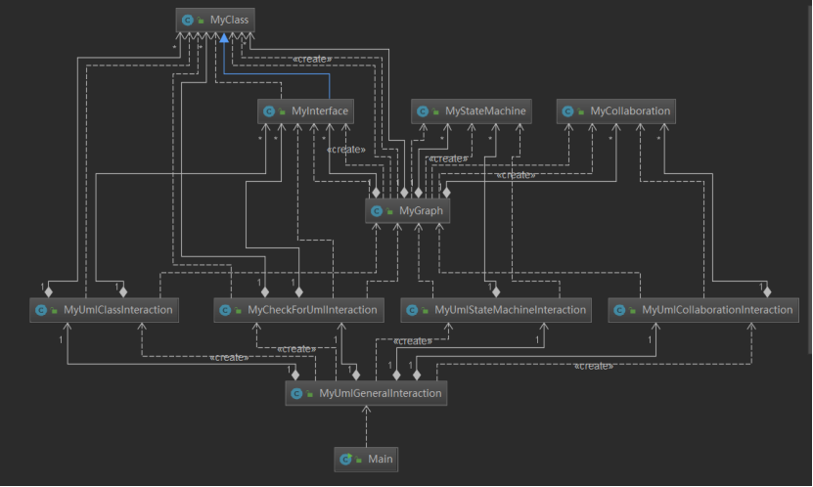This screenshot has height=487, width=813.
Task: Select the MyClass node label
Action: (229, 20)
